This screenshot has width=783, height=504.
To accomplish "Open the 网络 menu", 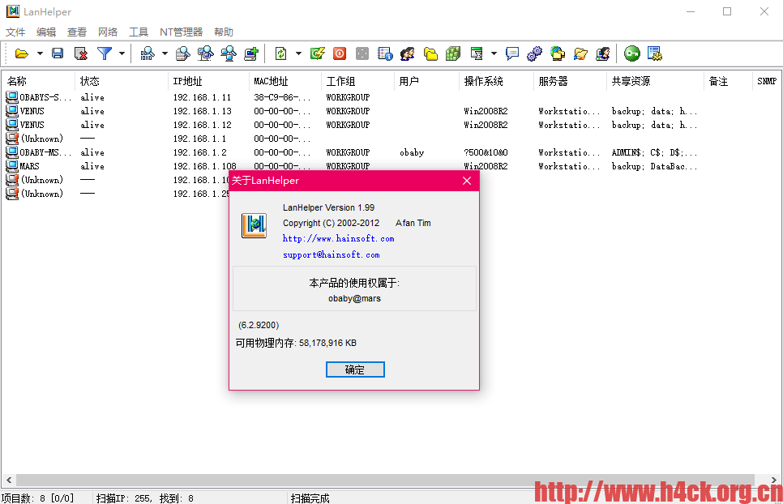I will pyautogui.click(x=108, y=32).
